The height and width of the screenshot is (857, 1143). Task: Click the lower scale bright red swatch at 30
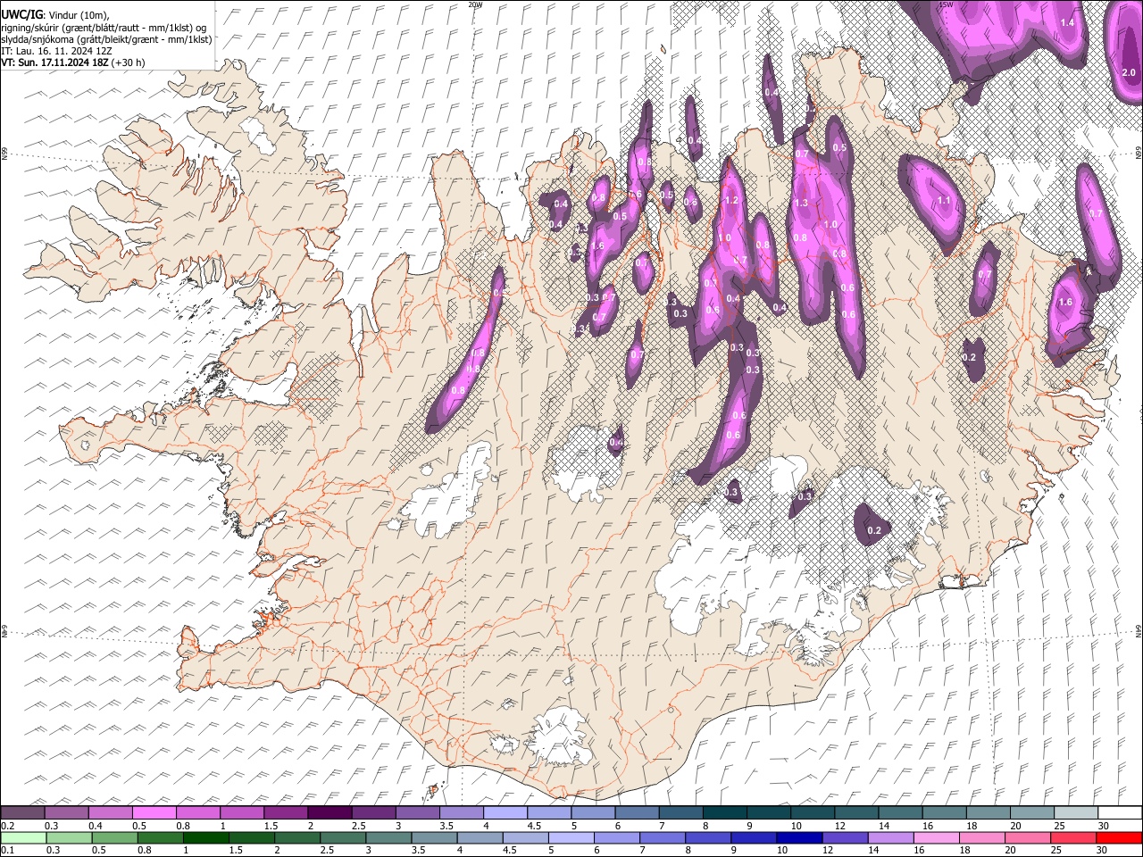click(x=1119, y=837)
